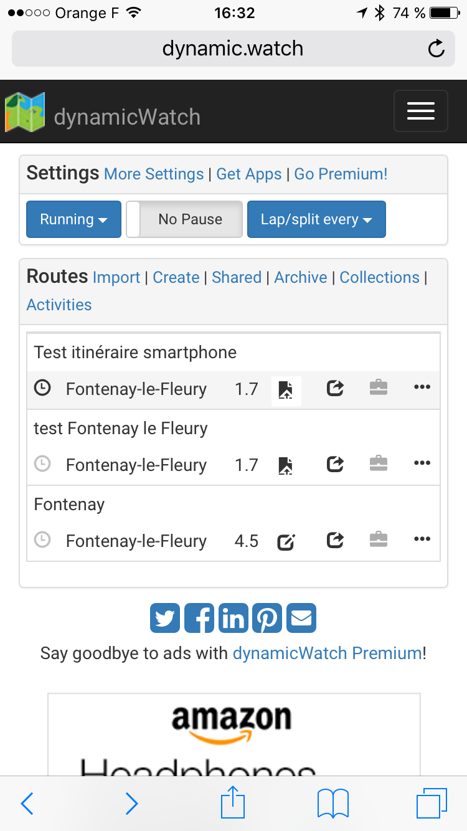
Task: Click the file export icon beside Test itinéraire smartphone
Action: click(x=285, y=388)
